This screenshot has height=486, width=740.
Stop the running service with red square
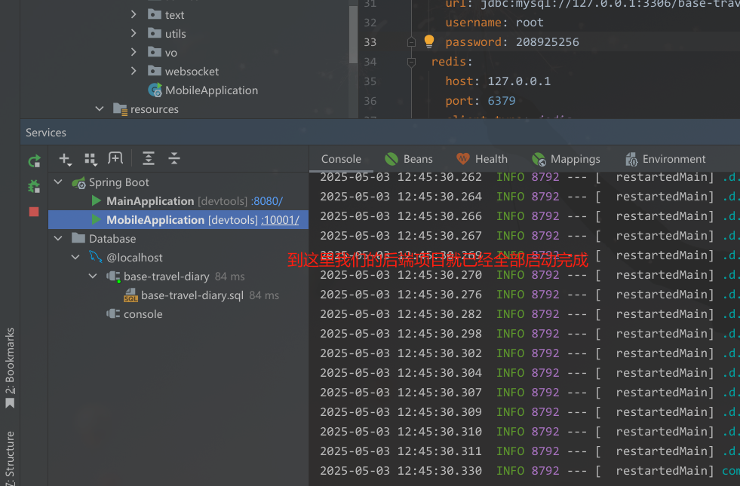34,212
